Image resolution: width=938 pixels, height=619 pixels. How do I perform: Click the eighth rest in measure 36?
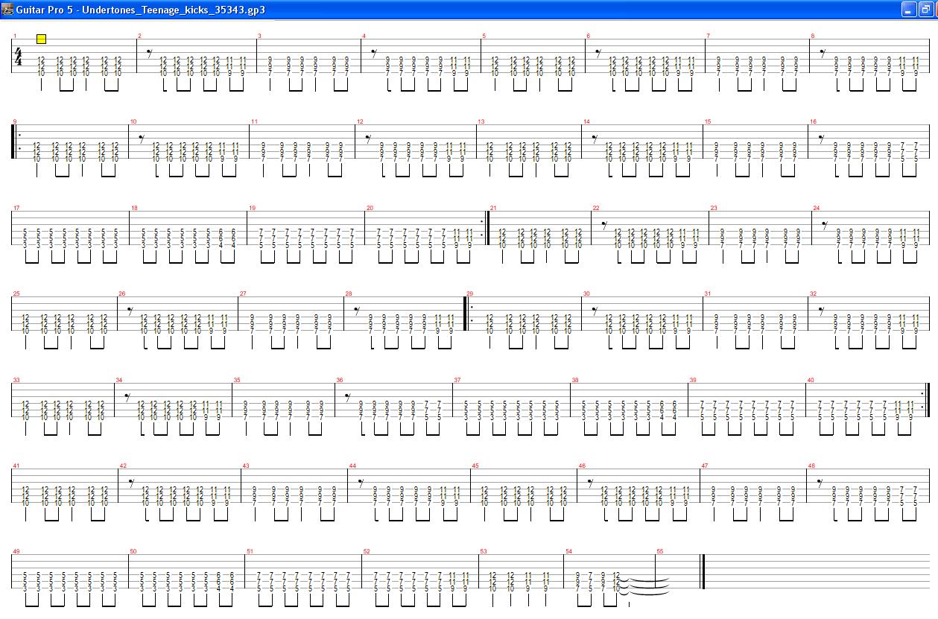348,397
